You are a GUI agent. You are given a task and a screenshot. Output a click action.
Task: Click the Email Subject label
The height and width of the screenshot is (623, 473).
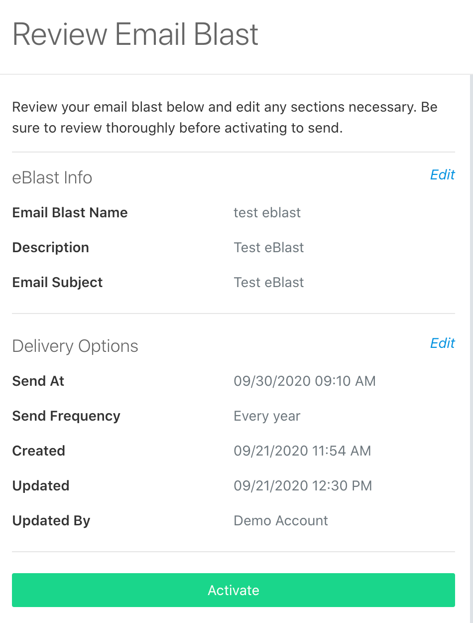57,282
